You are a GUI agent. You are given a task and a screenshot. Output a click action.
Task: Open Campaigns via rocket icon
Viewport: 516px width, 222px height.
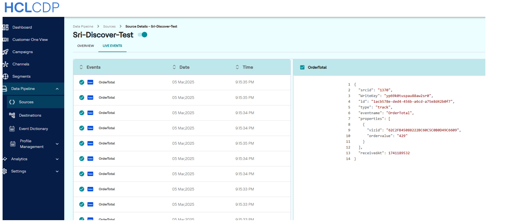tap(6, 52)
